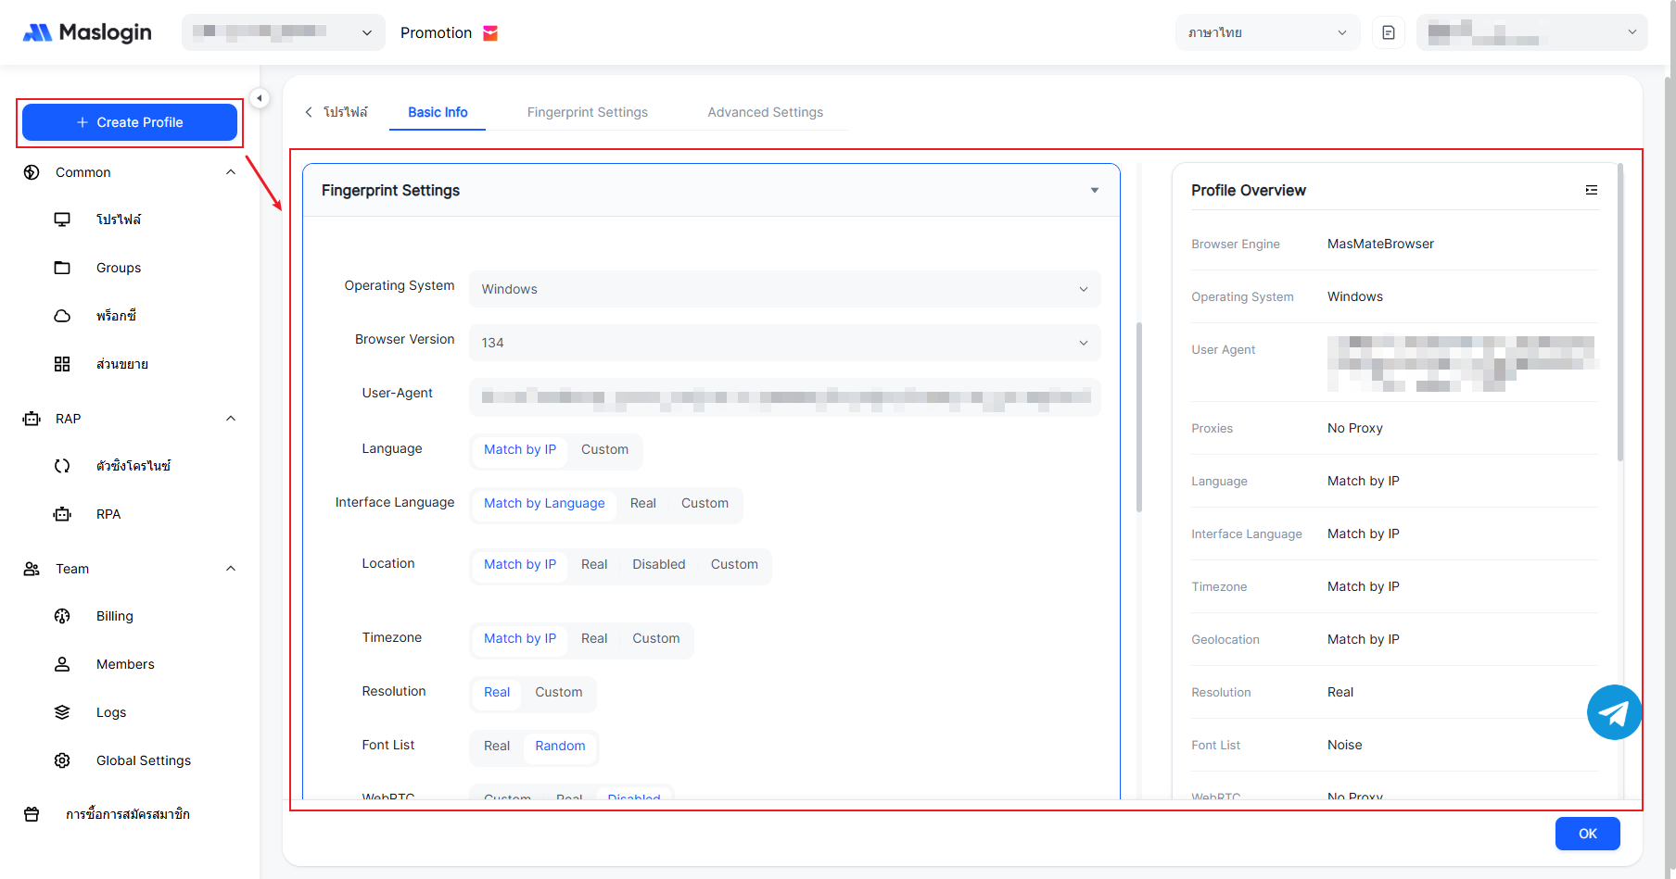Image resolution: width=1676 pixels, height=879 pixels.
Task: Click the Create Profile button
Action: point(130,122)
